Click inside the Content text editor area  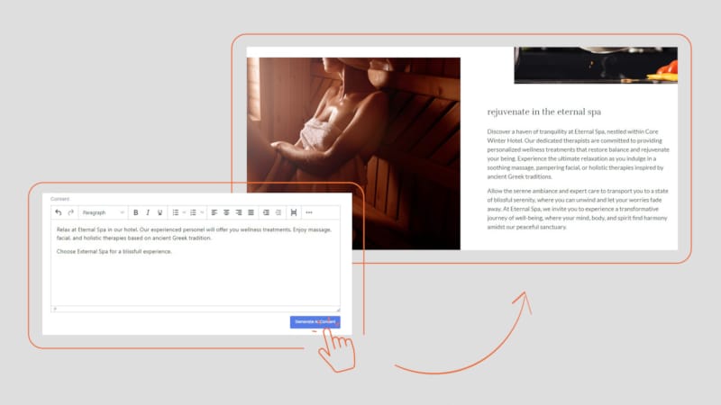[195, 279]
